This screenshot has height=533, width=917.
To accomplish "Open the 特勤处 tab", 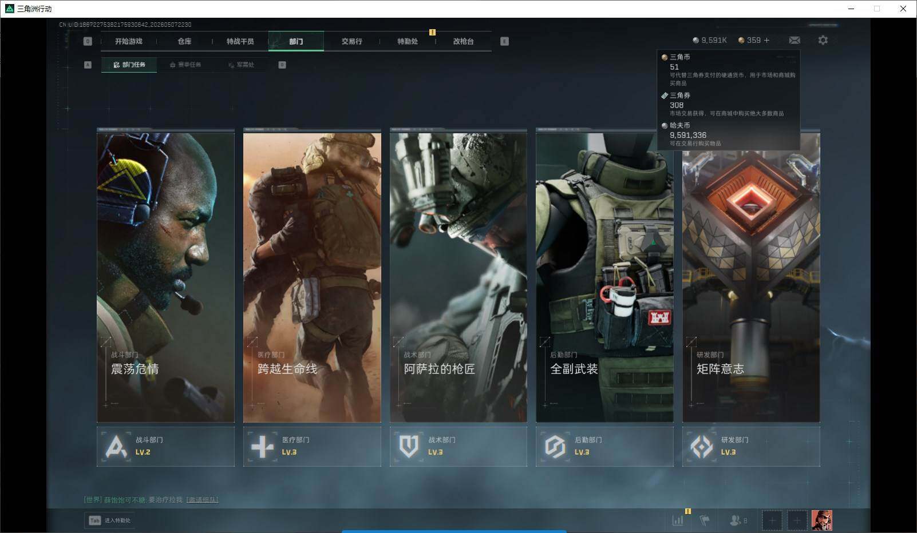I will click(x=408, y=41).
